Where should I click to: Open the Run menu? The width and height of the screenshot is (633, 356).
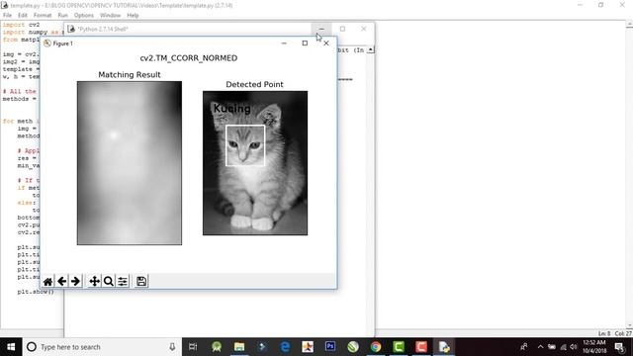[62, 16]
